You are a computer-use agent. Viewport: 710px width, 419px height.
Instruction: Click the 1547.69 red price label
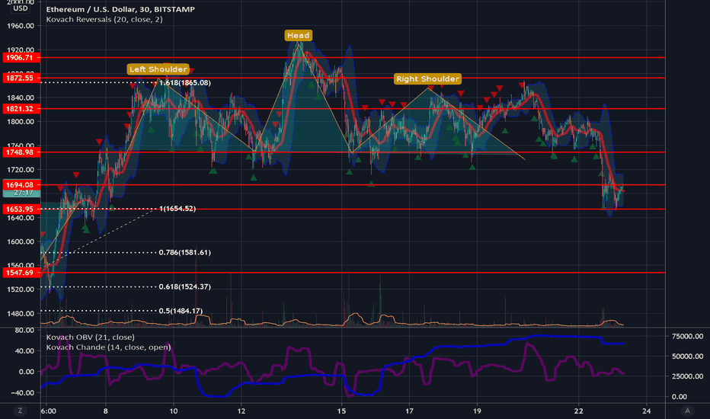pos(21,273)
